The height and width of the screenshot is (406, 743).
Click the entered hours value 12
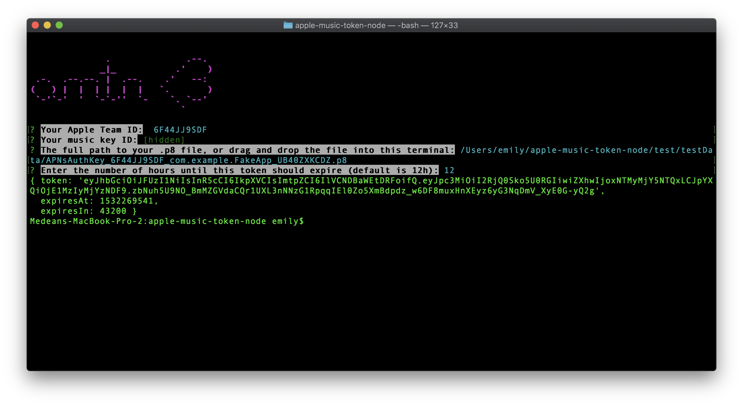click(449, 170)
